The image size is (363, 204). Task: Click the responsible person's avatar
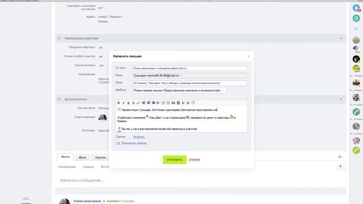103,117
